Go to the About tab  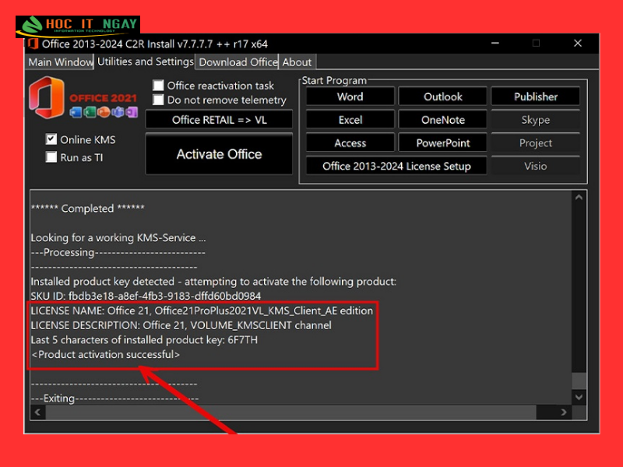tap(297, 62)
